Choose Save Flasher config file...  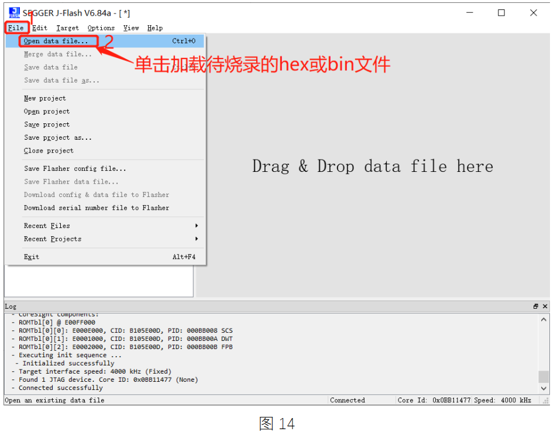pos(105,168)
